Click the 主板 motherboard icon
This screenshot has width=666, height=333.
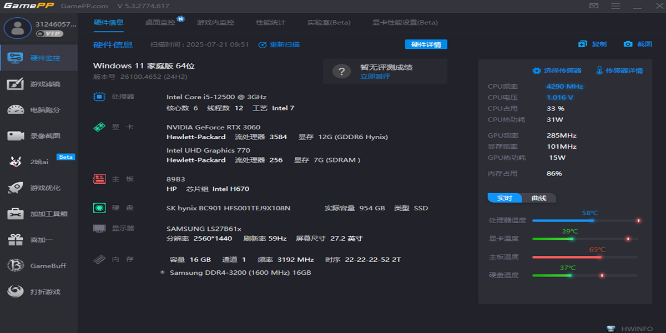coord(99,179)
